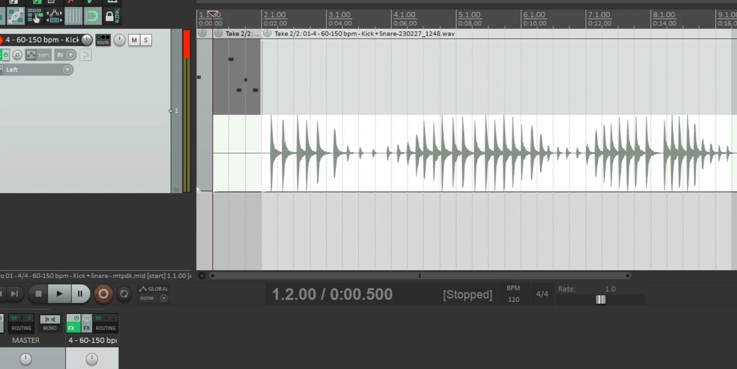The height and width of the screenshot is (369, 737).
Task: Toggle FX power on mixer track 4
Action: click(x=77, y=318)
